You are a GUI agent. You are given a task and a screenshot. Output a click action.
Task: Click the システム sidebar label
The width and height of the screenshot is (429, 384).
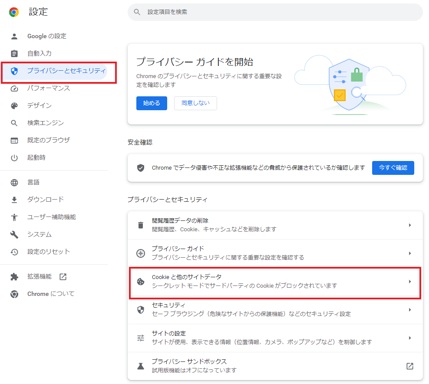click(40, 235)
